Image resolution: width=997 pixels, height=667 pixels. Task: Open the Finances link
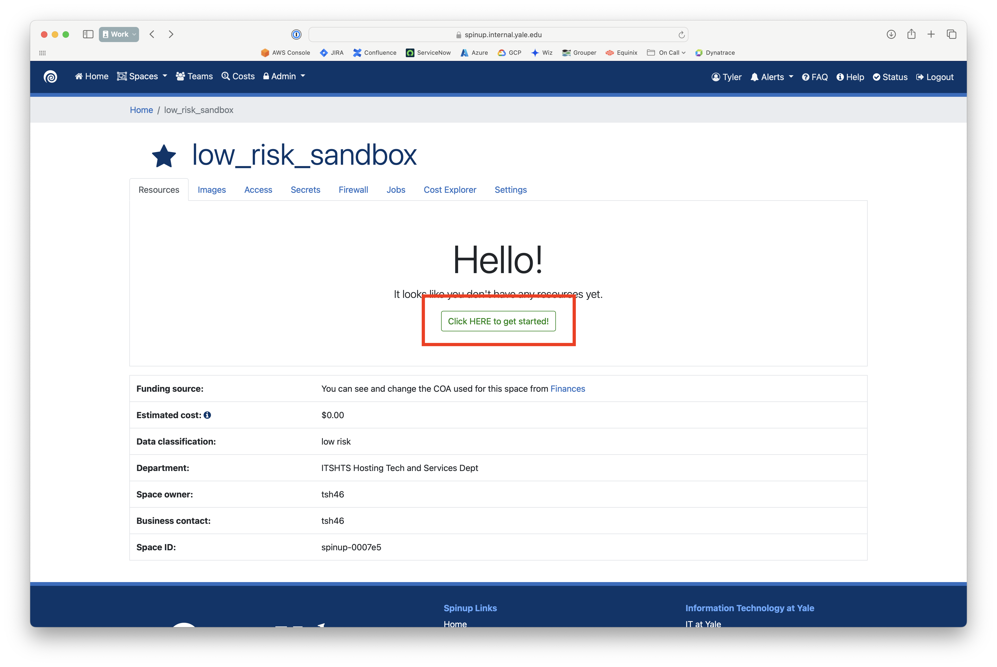click(x=567, y=388)
